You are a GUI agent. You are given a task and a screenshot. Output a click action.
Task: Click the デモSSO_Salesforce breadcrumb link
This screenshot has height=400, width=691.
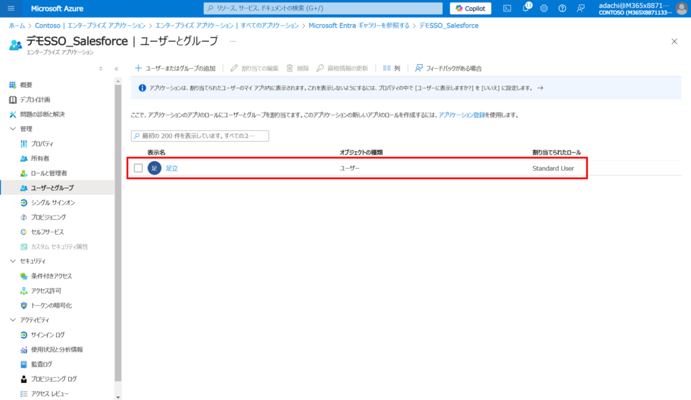point(449,26)
